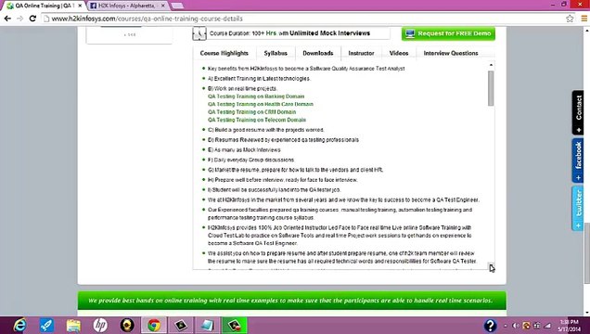
Task: Launch Internet Explorer from taskbar
Action: point(19,325)
